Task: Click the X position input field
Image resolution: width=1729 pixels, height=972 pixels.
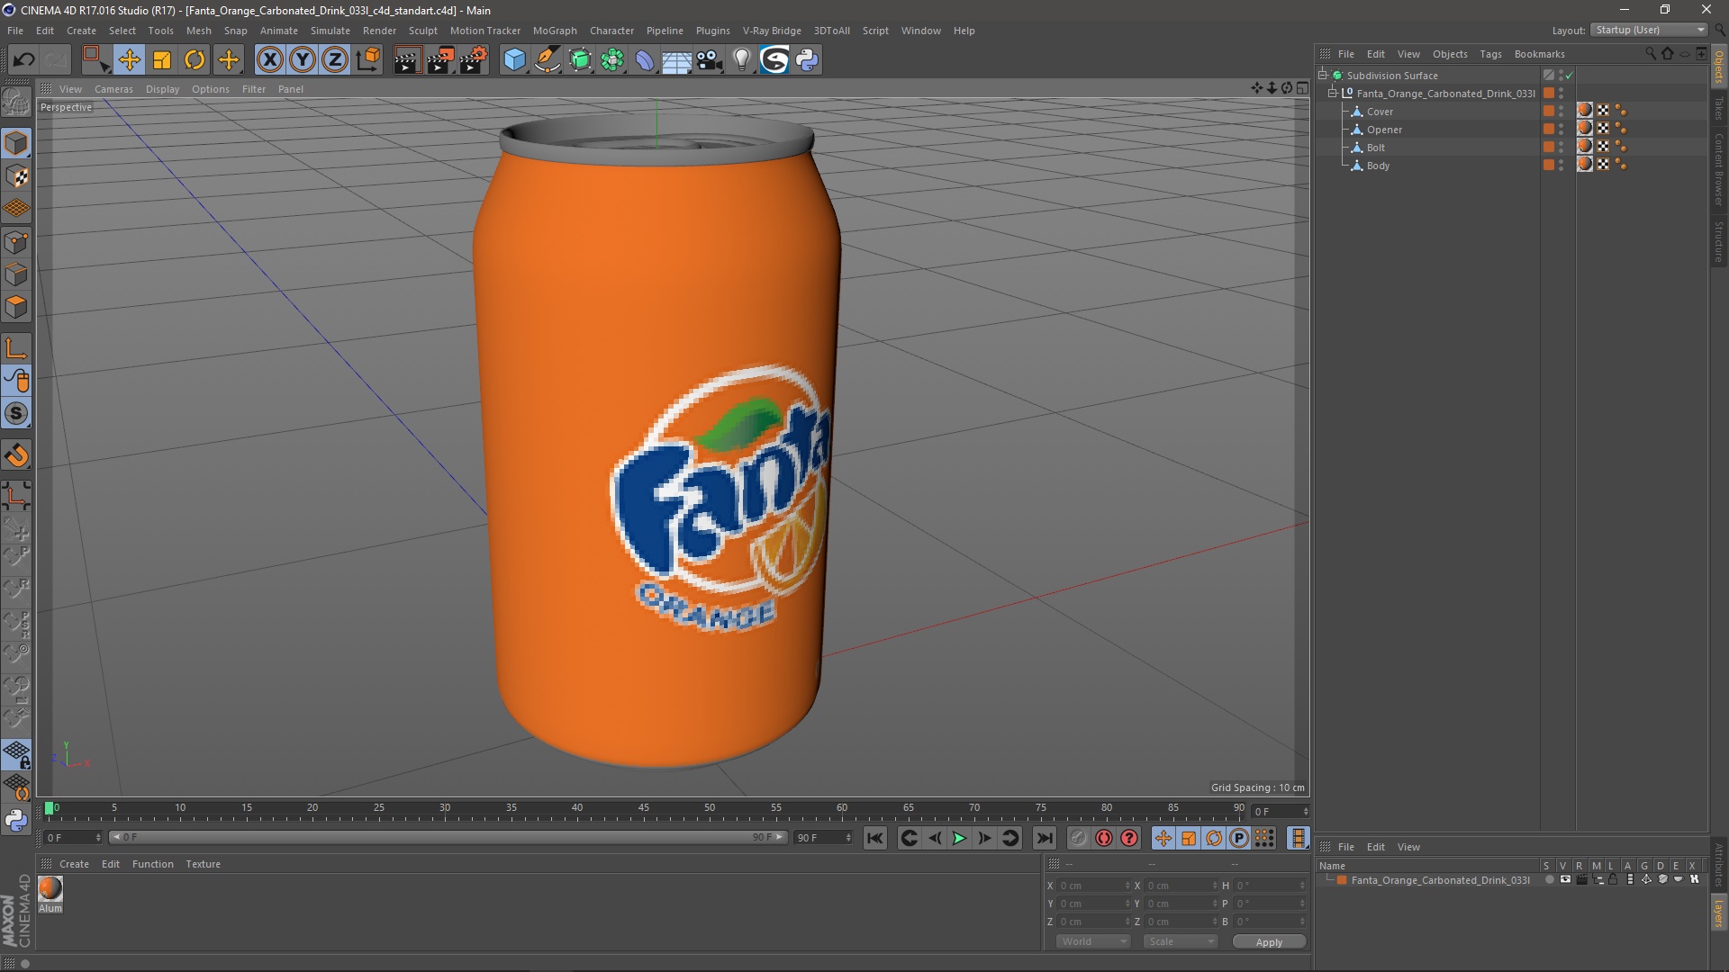Action: pyautogui.click(x=1092, y=886)
